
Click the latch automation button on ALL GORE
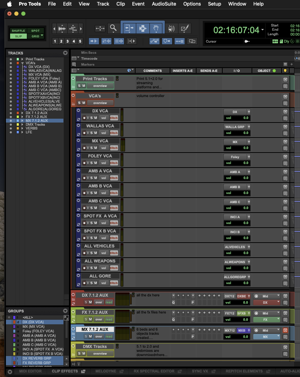pyautogui.click(x=114, y=283)
